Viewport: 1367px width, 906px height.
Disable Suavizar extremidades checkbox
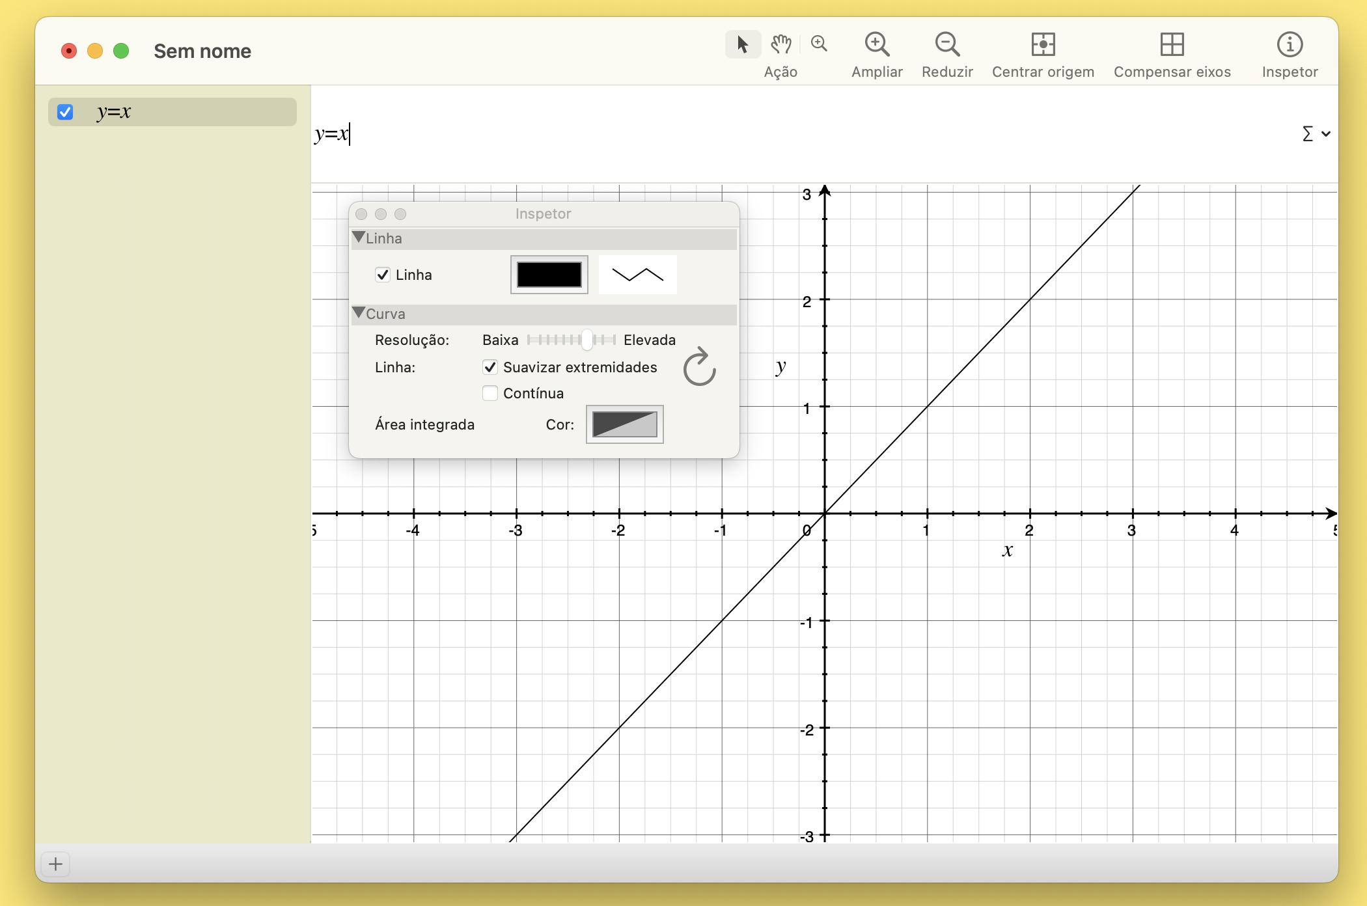[x=490, y=367]
